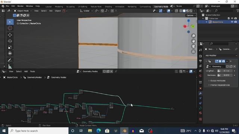Select solid viewport shading mode

[x=184, y=11]
